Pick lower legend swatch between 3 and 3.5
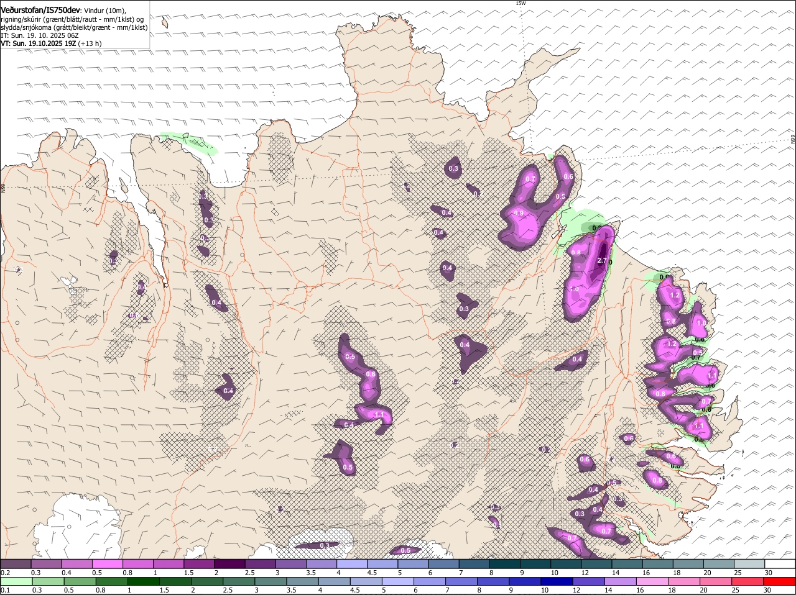 271,581
